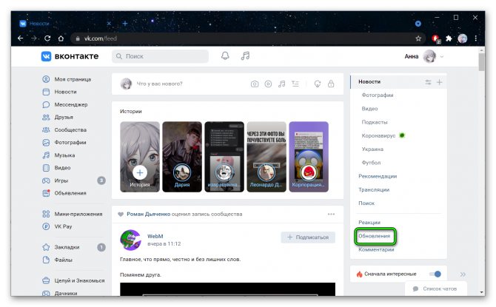Open Chrome three-dot menu

(x=476, y=38)
